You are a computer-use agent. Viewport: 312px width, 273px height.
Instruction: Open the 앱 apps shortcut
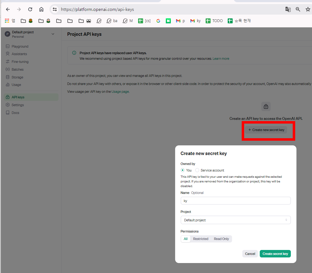coord(10,21)
